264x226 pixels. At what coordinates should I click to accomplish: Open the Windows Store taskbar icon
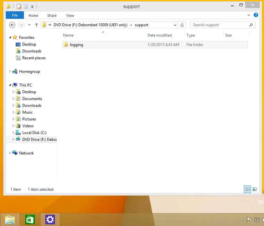[30, 220]
